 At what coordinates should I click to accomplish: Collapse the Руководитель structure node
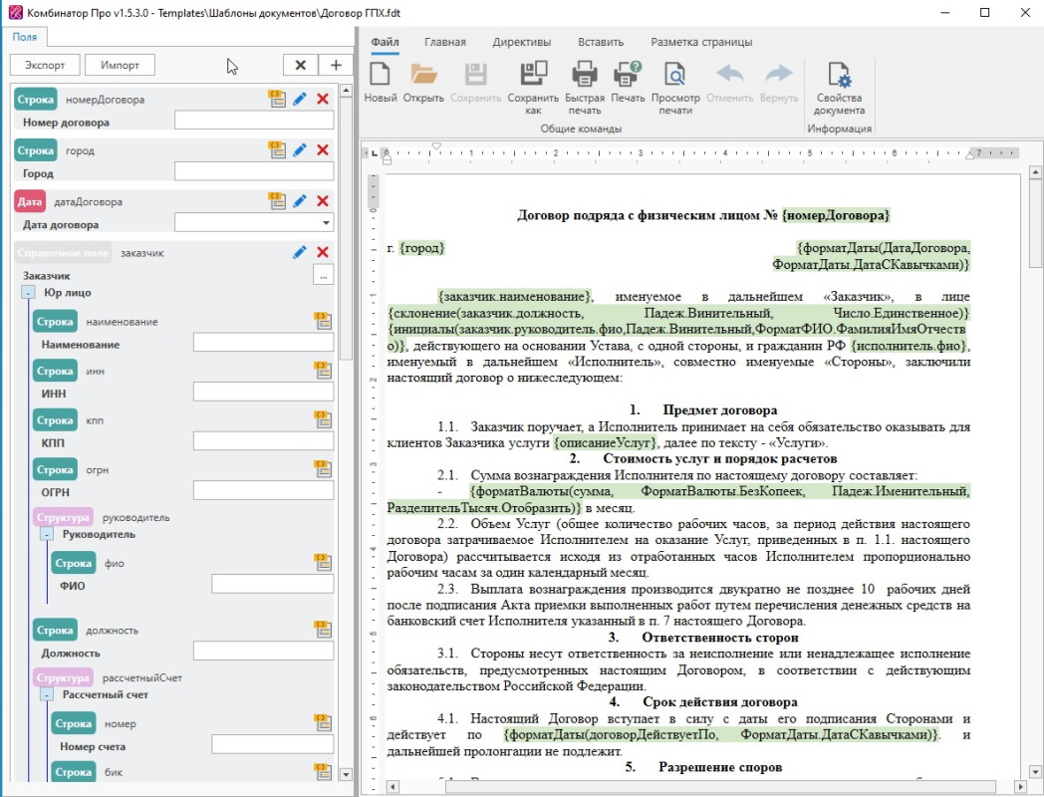click(x=47, y=534)
